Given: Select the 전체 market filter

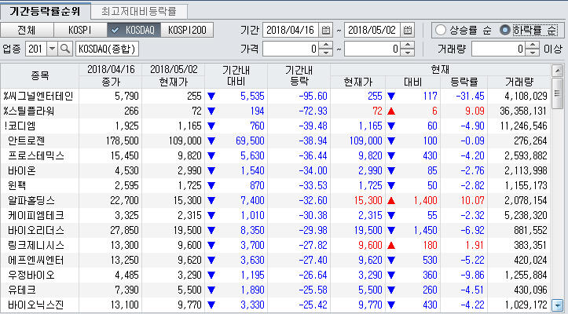Looking at the screenshot, I should 27,30.
